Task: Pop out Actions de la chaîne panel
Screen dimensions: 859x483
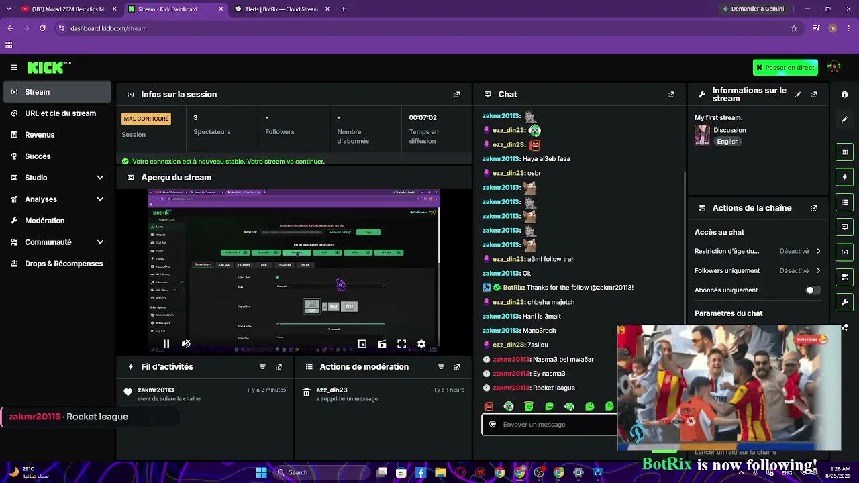Action: pyautogui.click(x=814, y=208)
